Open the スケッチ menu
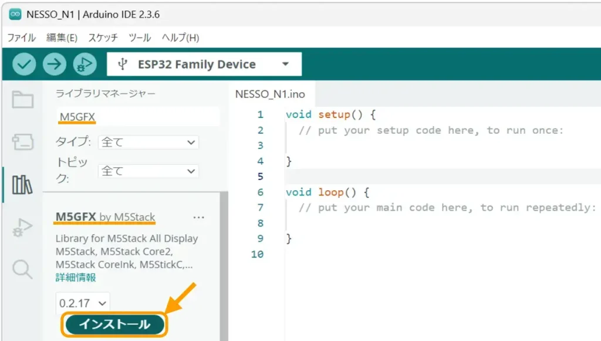The width and height of the screenshot is (601, 341). point(103,38)
